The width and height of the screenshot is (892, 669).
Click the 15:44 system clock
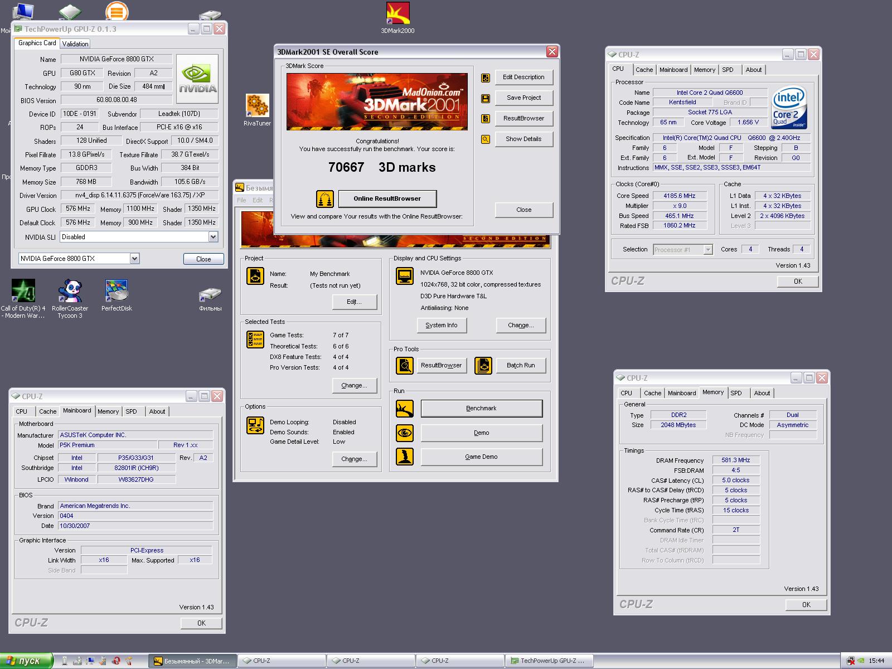point(876,661)
